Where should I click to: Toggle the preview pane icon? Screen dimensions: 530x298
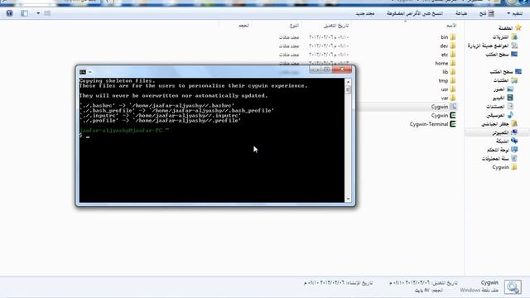24,13
